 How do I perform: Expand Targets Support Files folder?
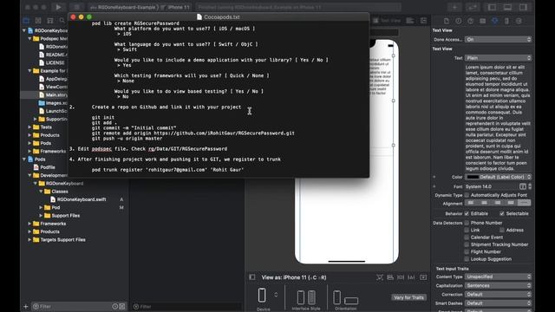pyautogui.click(x=29, y=239)
